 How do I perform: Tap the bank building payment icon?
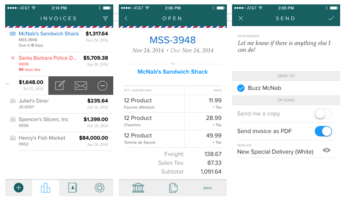pos(138,188)
